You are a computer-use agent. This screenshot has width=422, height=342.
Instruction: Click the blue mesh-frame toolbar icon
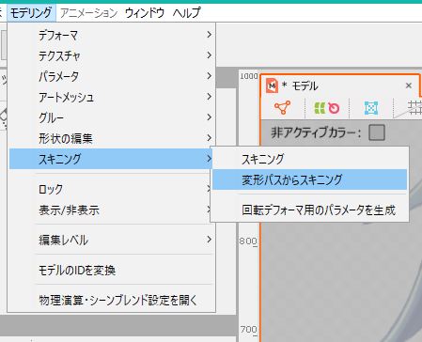pyautogui.click(x=371, y=108)
